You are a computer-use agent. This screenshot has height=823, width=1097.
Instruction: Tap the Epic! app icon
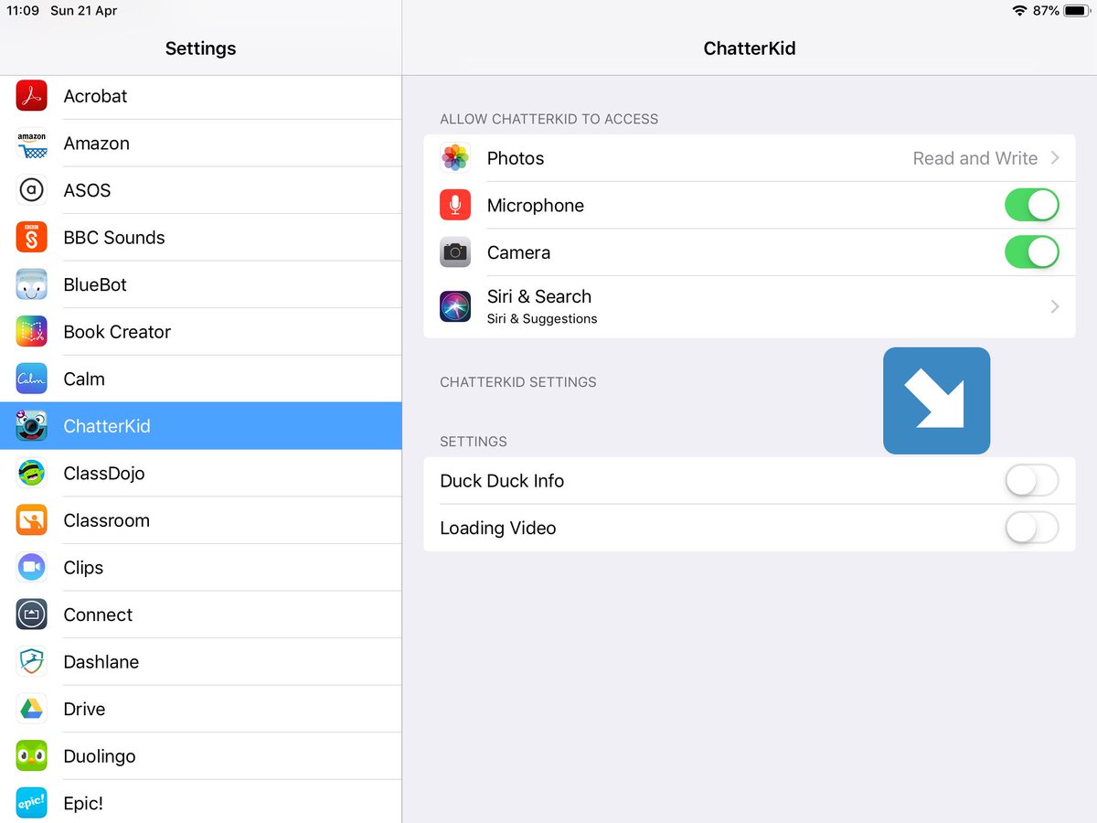[32, 803]
